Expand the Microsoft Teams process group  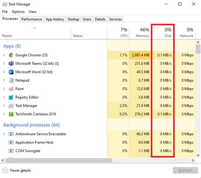4,63
